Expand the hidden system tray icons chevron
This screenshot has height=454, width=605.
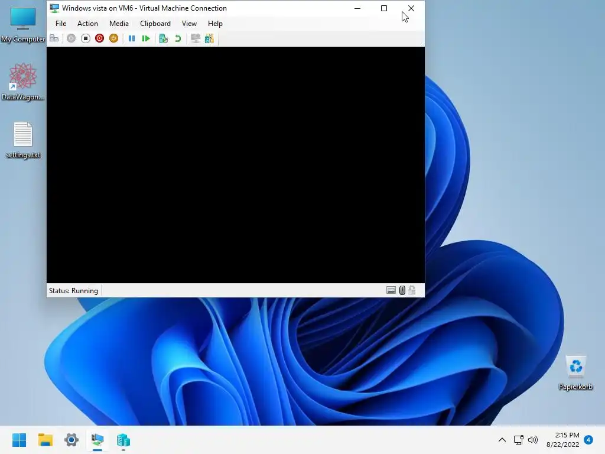click(502, 440)
